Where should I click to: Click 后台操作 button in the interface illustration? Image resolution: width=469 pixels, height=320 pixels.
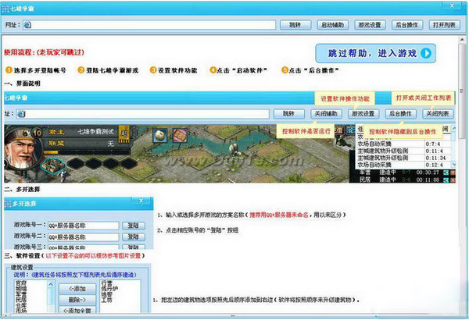tap(400, 114)
